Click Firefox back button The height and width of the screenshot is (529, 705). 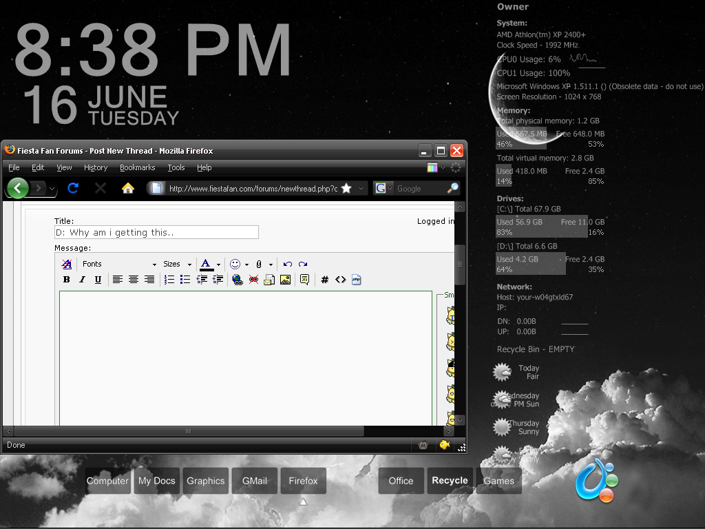click(18, 188)
